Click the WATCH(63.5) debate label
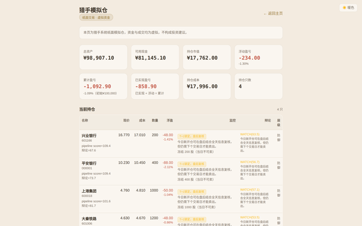The height and width of the screenshot is (226, 362). 250,134
